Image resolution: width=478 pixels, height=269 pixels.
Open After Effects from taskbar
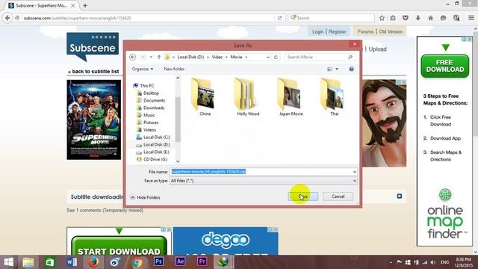tap(180, 262)
